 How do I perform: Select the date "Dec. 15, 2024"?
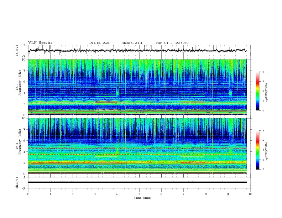(x=99, y=43)
